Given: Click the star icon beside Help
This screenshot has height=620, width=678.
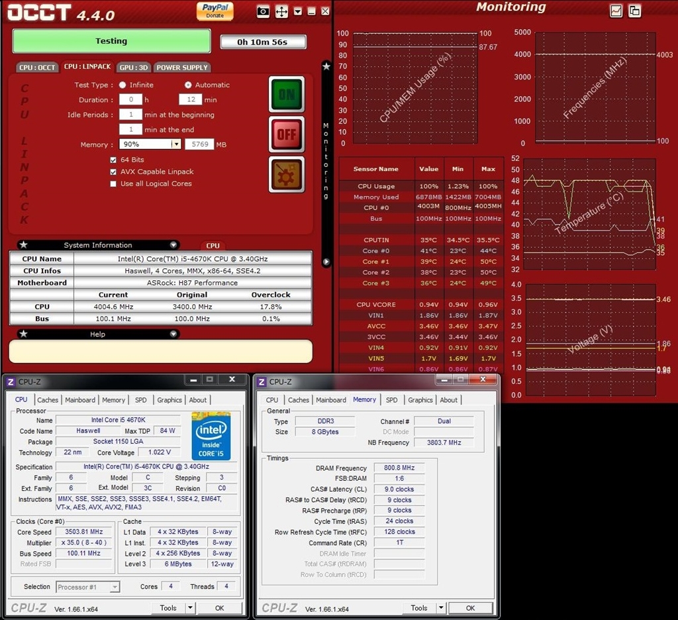Looking at the screenshot, I should pos(23,334).
